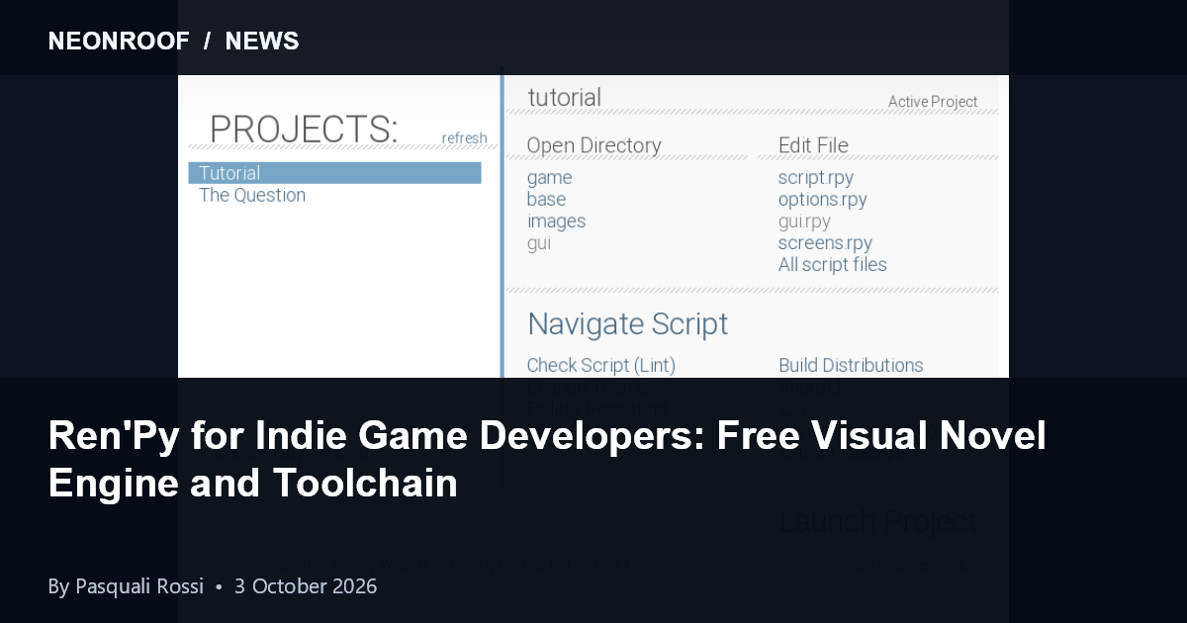
Task: Click refresh next to PROJECTS
Action: click(x=464, y=138)
